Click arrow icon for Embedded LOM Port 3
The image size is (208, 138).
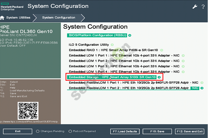coord(183,66)
